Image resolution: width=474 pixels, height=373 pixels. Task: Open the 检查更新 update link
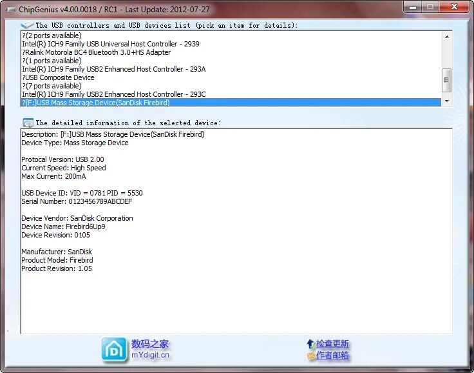332,344
